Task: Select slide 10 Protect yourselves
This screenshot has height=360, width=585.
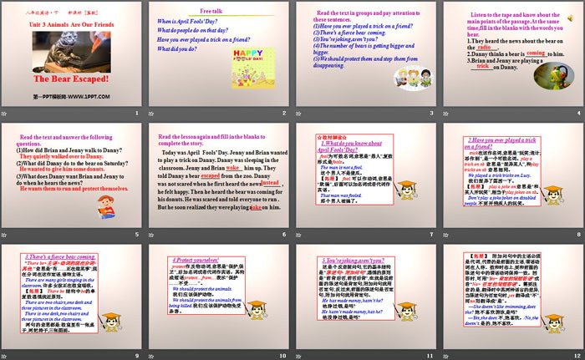Action: pos(219,297)
